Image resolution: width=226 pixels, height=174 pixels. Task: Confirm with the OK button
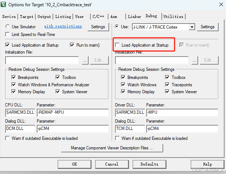[x=75, y=164]
